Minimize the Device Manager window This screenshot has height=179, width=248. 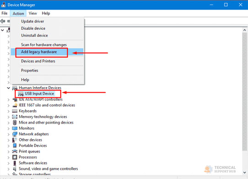[211, 5]
